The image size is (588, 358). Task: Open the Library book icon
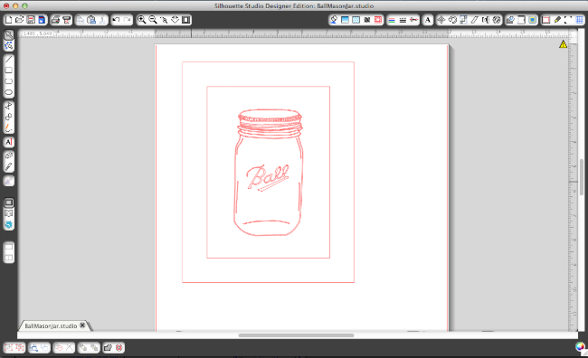pos(9,213)
